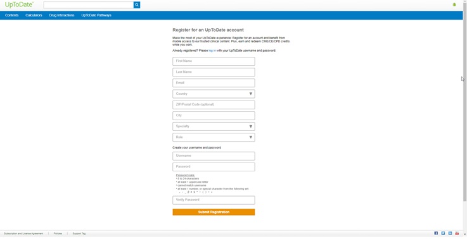Open the LinkedIn icon in footer
Image resolution: width=467 pixels, height=239 pixels.
pyautogui.click(x=451, y=233)
